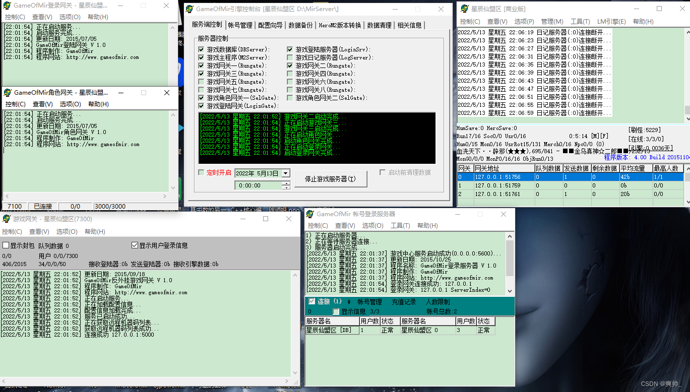Select gateway row 127.0.0.1:51759
This screenshot has height=392, width=690.
[571, 185]
